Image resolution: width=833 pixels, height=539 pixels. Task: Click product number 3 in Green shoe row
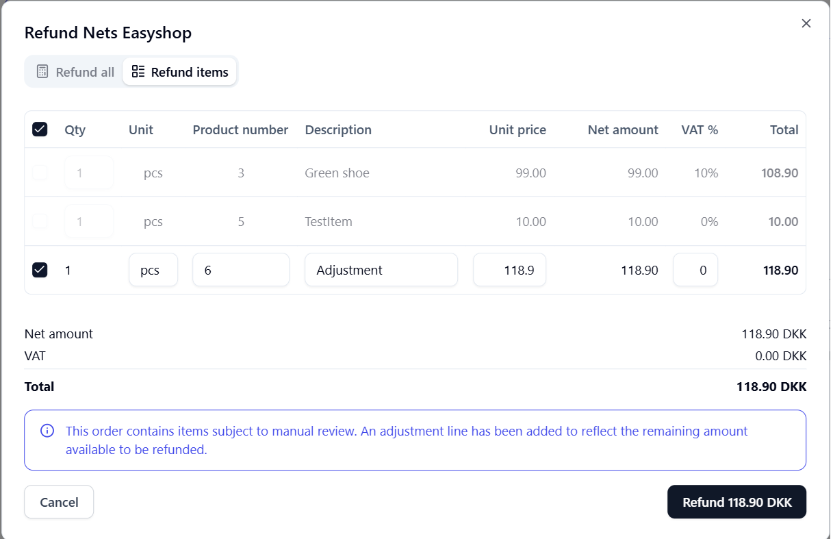pyautogui.click(x=241, y=173)
